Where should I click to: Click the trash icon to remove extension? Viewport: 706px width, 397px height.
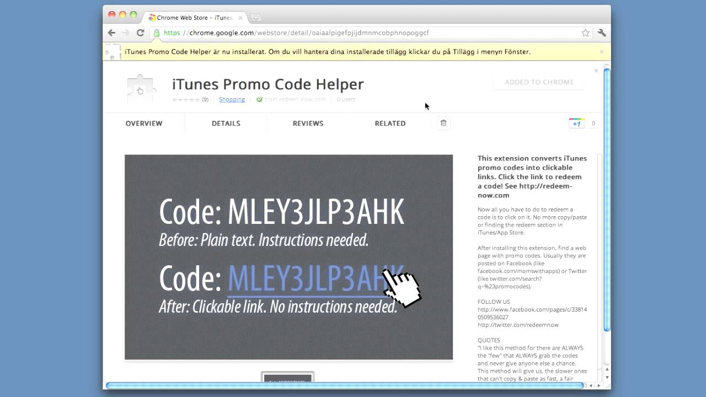(x=443, y=123)
